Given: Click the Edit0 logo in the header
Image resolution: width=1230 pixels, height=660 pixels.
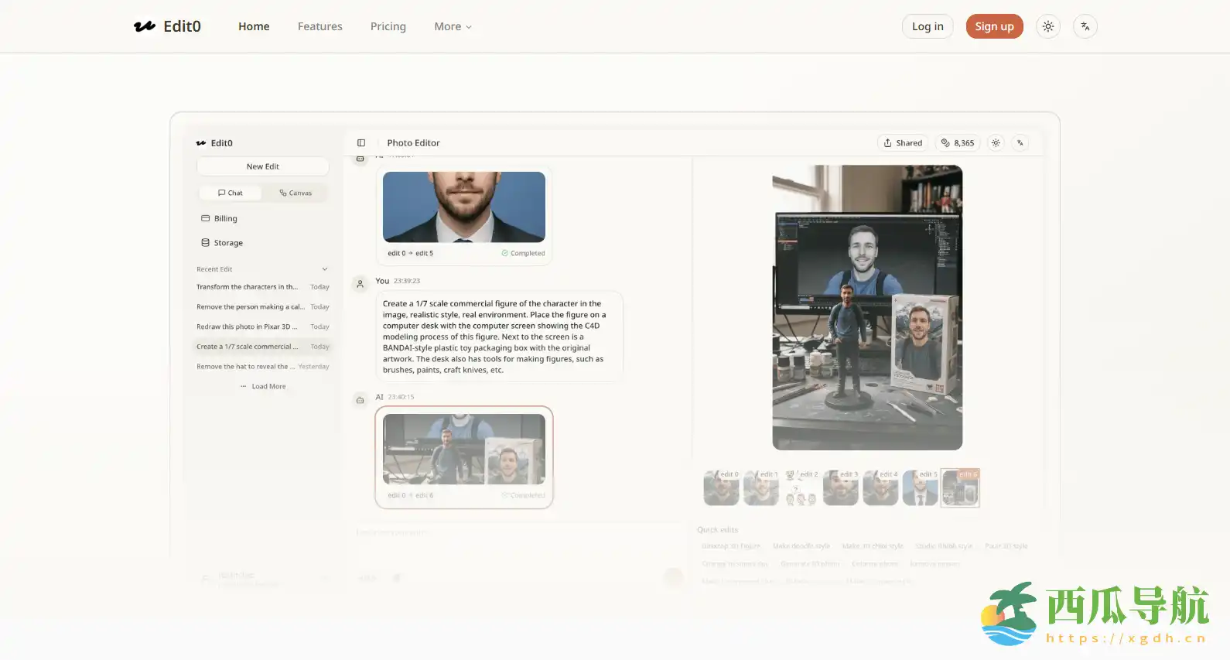Looking at the screenshot, I should 167,26.
